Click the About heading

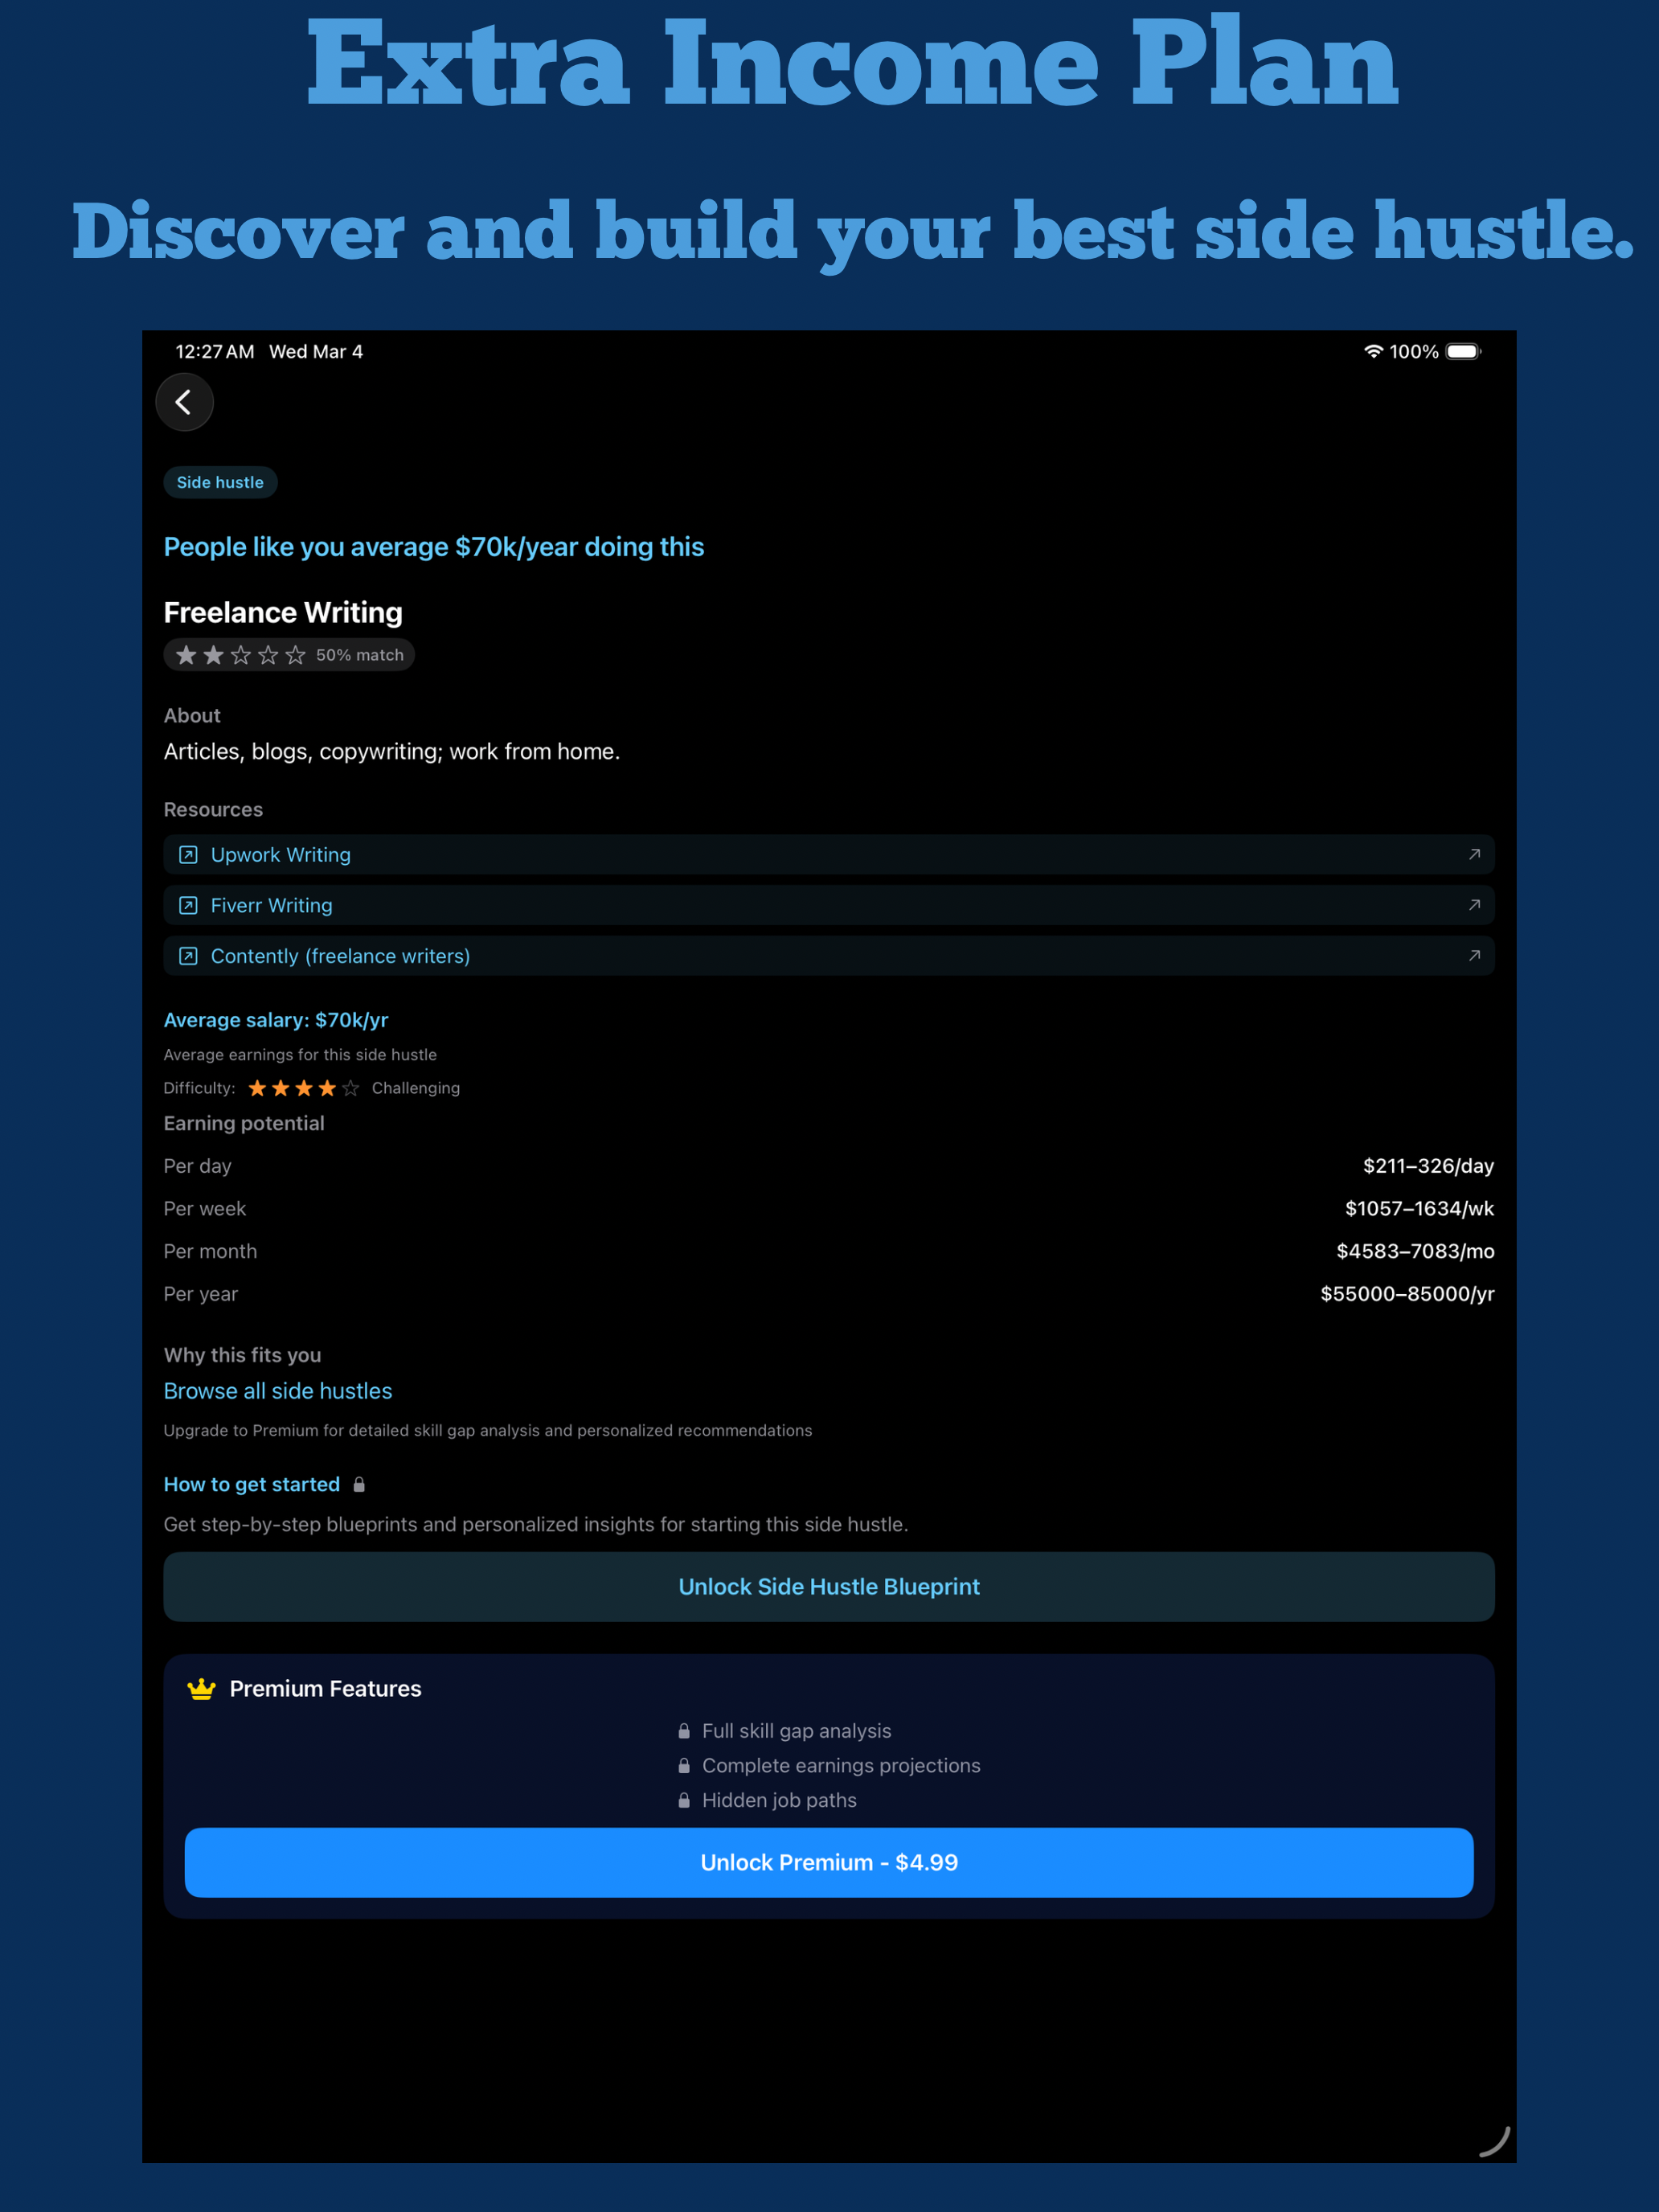192,715
